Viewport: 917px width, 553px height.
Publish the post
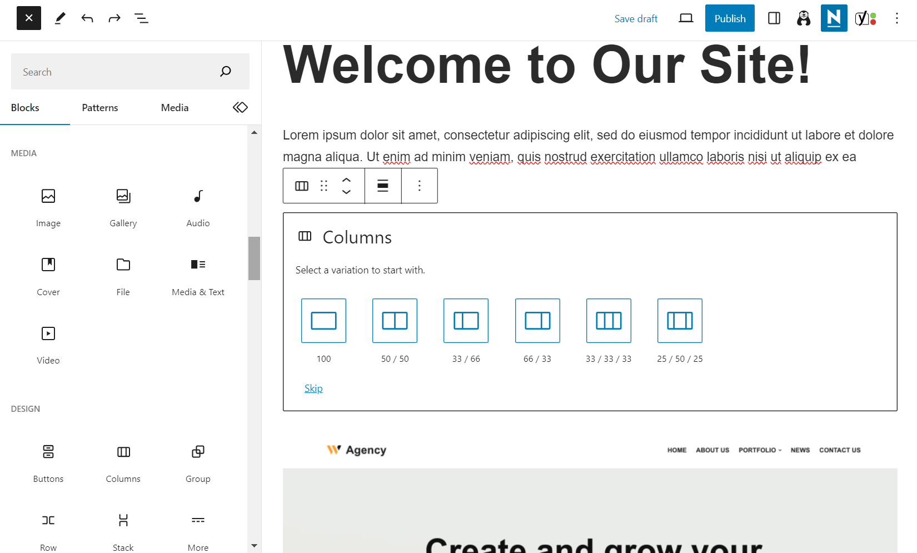point(730,18)
